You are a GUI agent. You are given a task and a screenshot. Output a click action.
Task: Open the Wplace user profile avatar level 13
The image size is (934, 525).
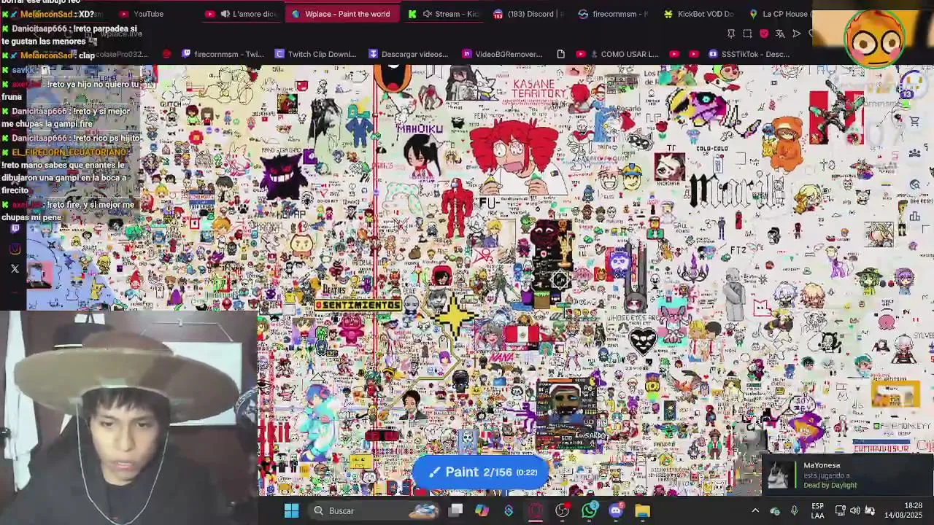913,85
